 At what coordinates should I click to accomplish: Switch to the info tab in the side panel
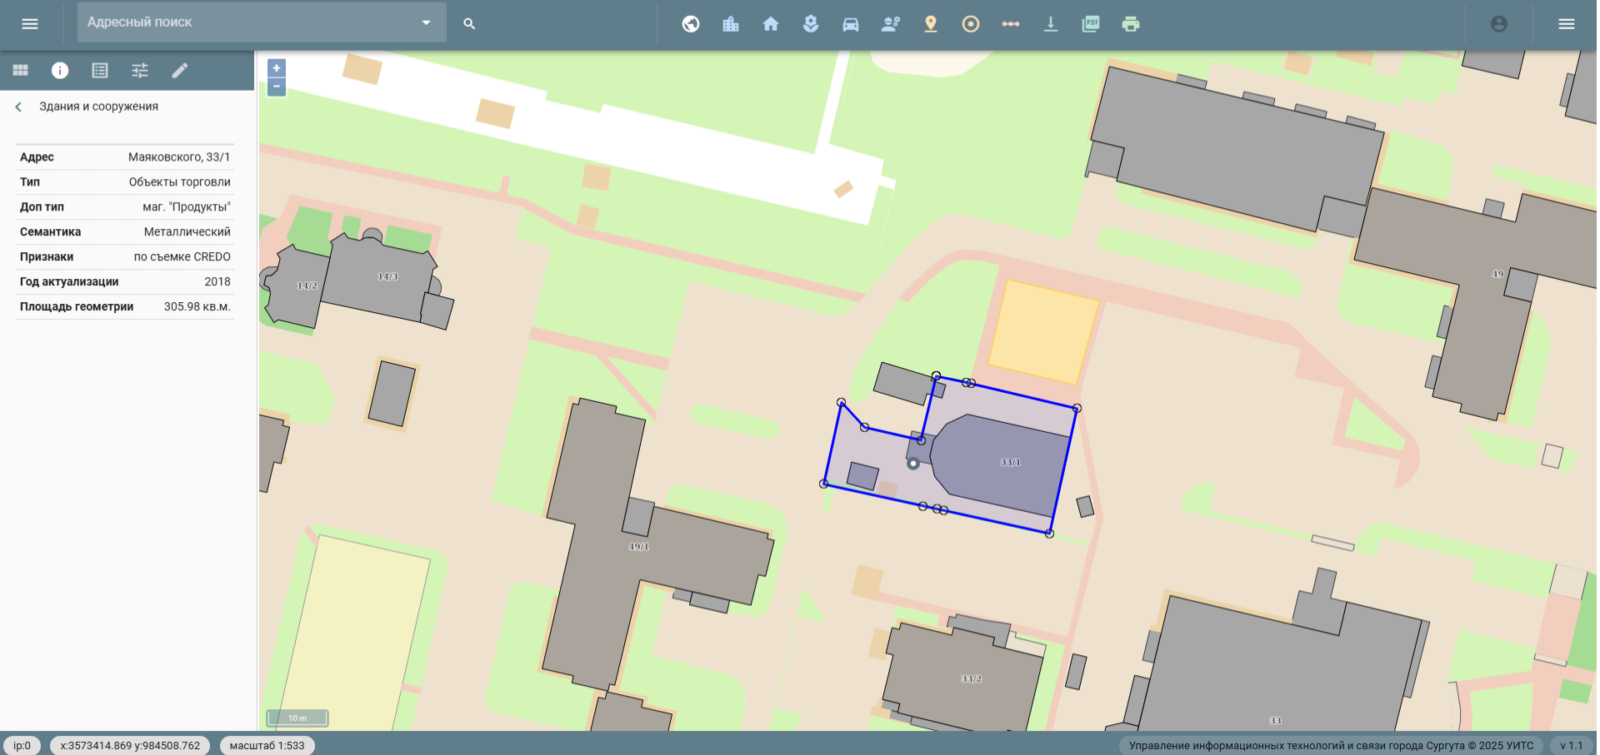pyautogui.click(x=60, y=71)
